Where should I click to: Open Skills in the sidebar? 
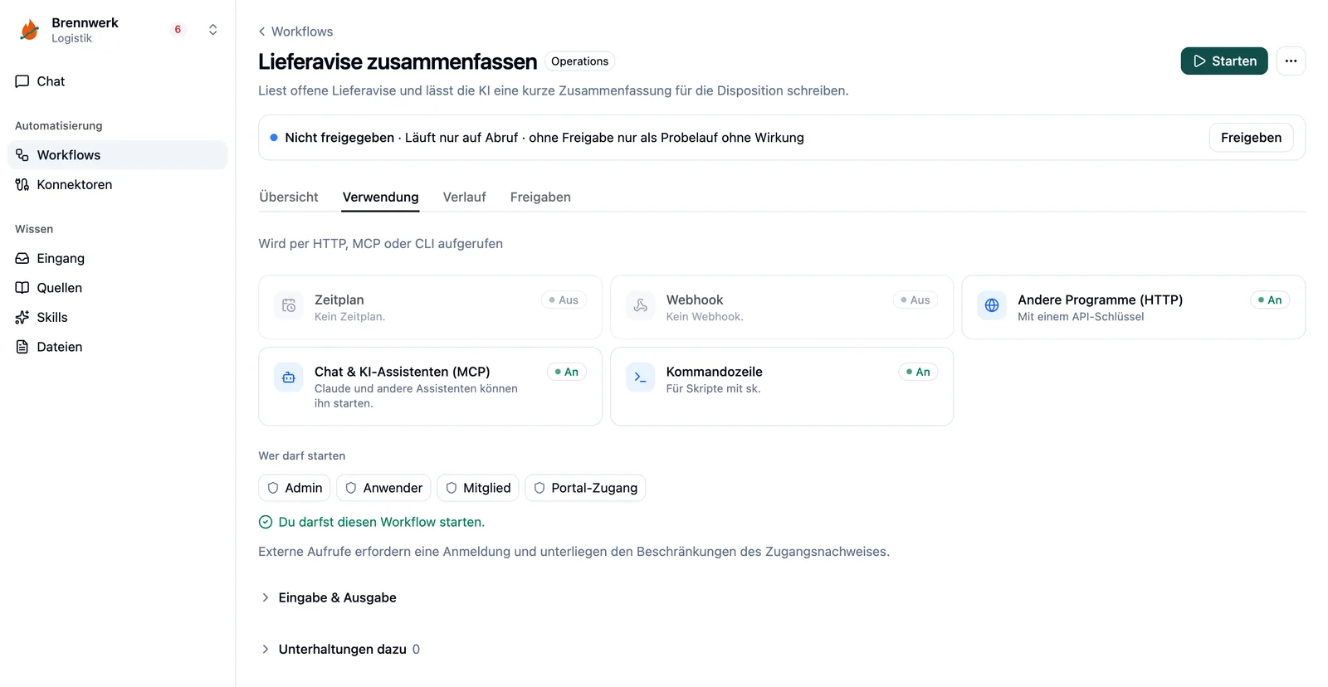117,318
